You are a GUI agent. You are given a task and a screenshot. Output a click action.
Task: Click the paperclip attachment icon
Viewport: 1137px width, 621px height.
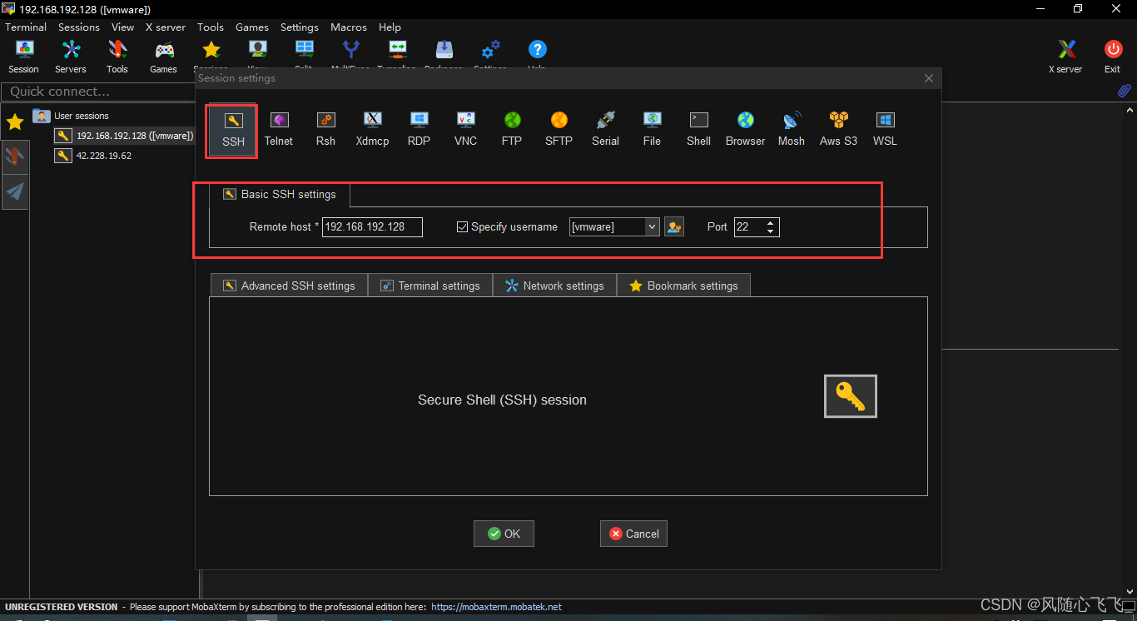click(x=1124, y=91)
